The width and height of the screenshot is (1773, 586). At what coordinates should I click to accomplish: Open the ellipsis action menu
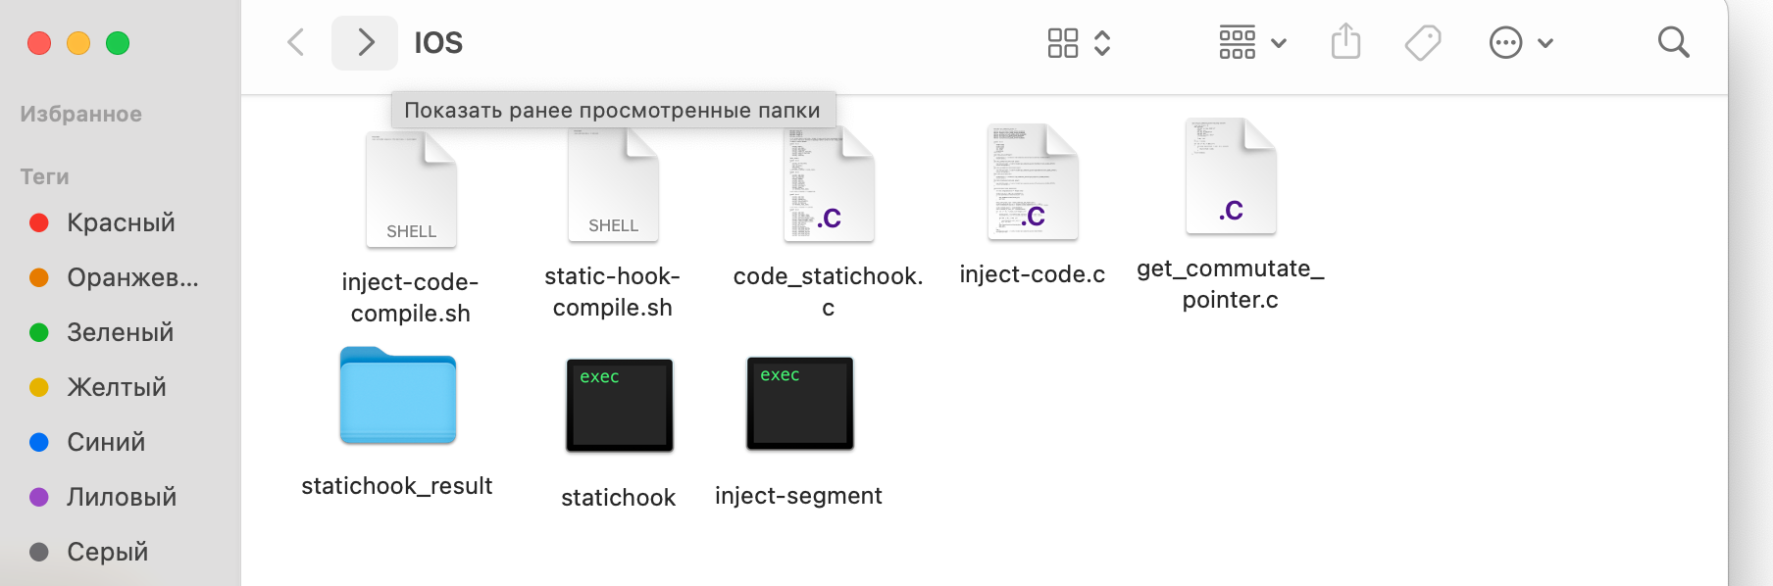point(1520,43)
